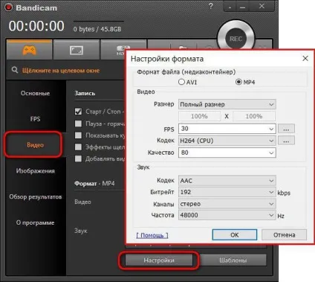Image resolution: width=315 pixels, height=282 pixels.
Task: Close the Настройки формата dialog
Action: (305, 59)
